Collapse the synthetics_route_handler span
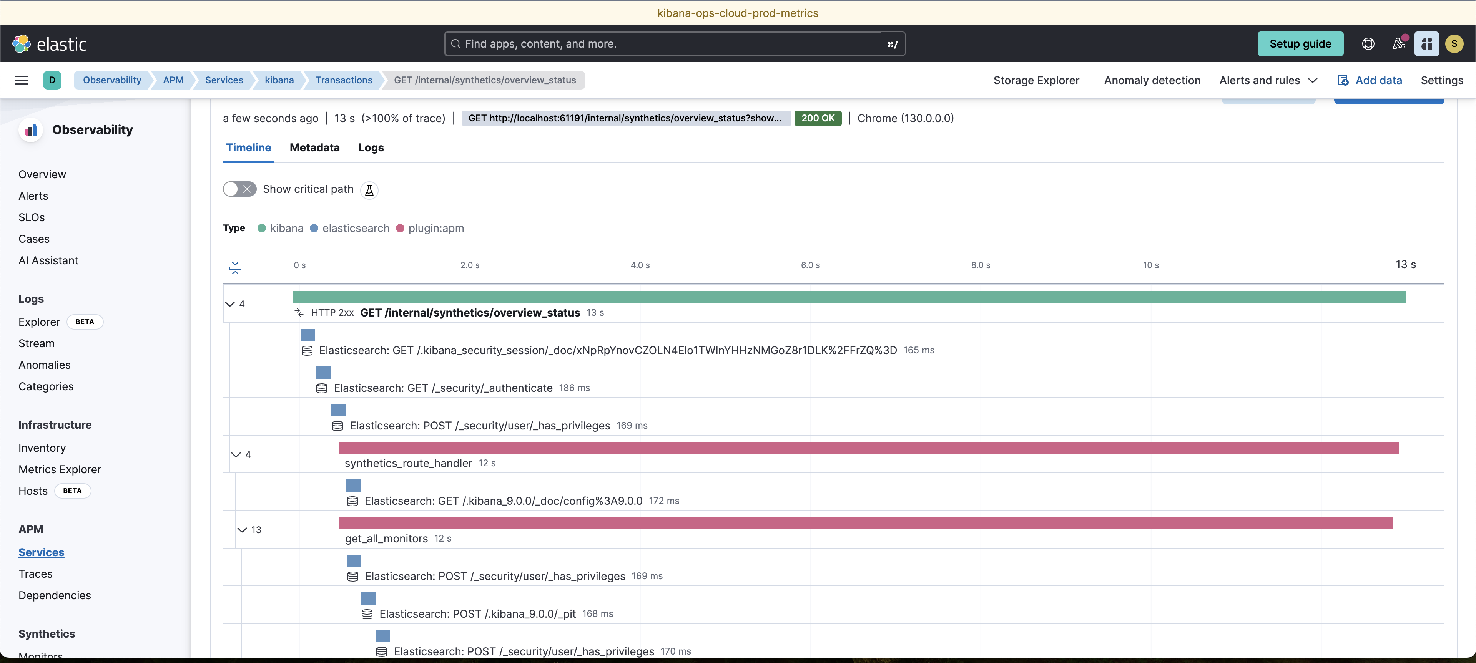The width and height of the screenshot is (1476, 663). click(236, 454)
